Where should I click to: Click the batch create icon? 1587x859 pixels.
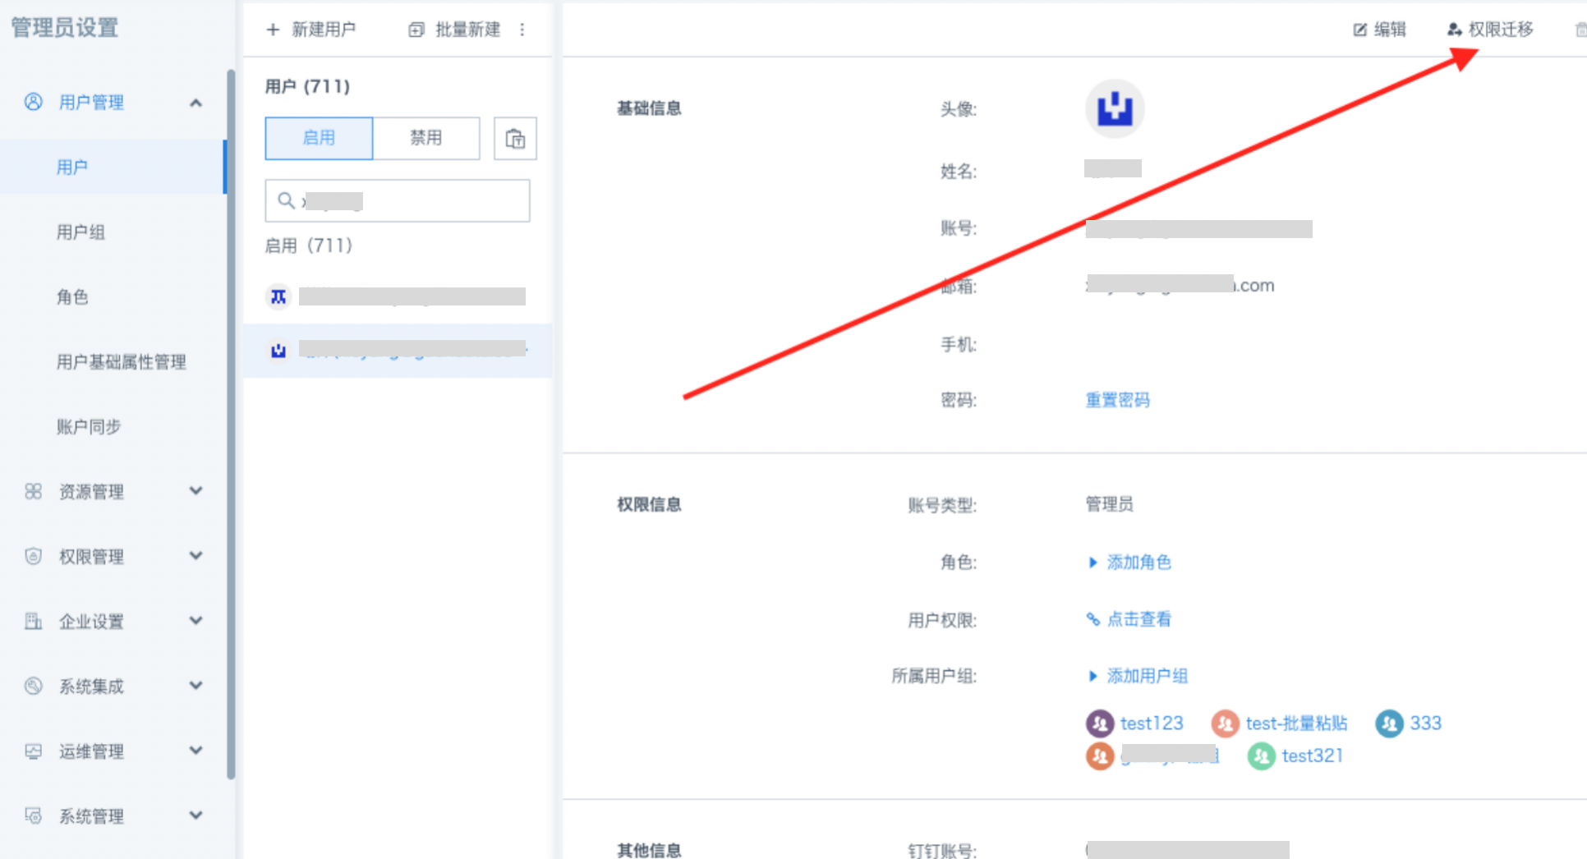416,30
